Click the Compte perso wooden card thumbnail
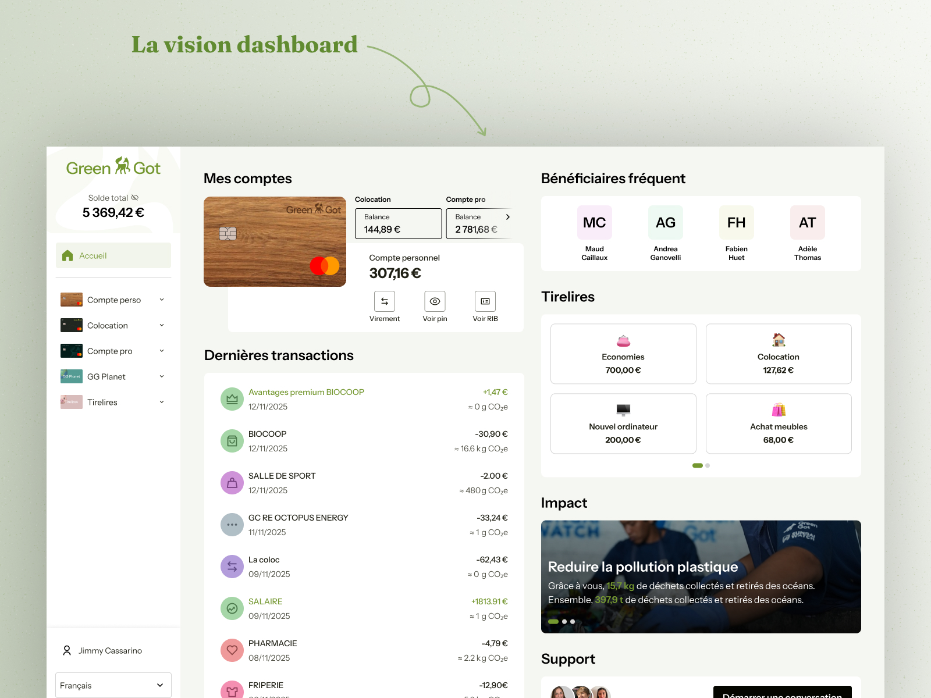Screen dimensions: 931x698 (x=72, y=300)
